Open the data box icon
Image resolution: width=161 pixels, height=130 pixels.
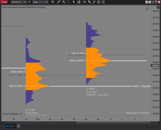[x=79, y=2]
